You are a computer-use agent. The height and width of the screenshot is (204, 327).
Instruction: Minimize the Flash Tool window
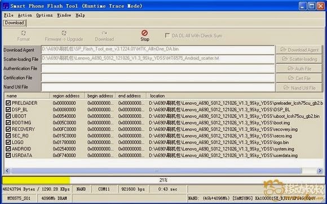[303, 6]
